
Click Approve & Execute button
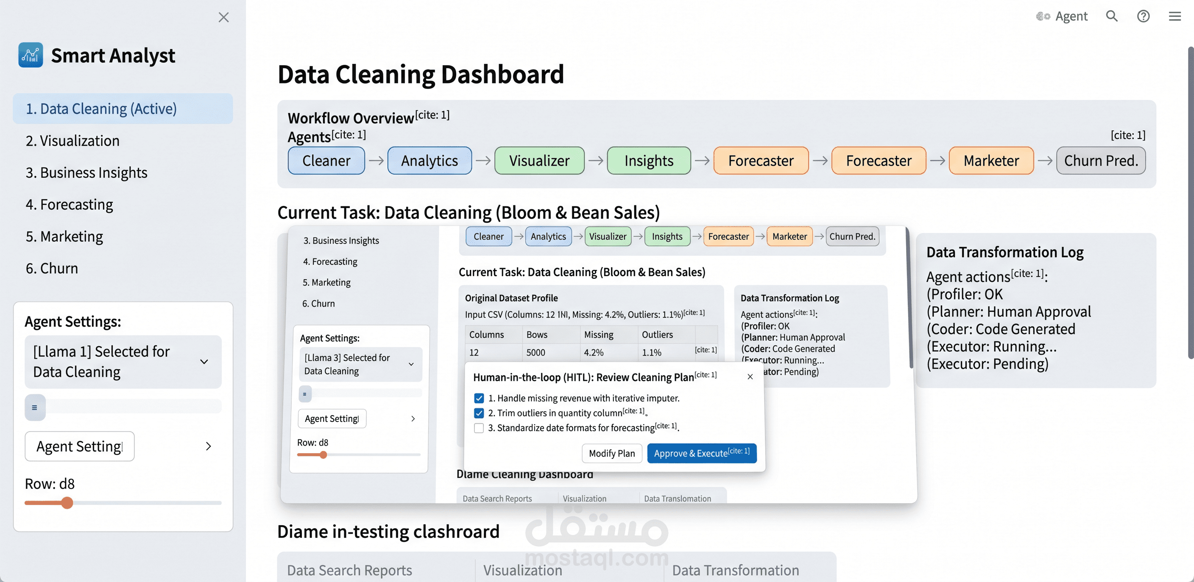[702, 453]
